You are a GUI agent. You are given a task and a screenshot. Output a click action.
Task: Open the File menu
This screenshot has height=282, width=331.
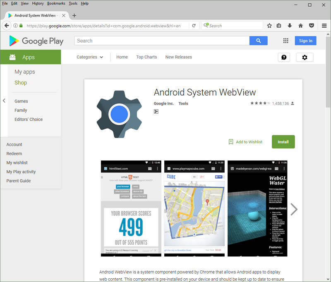(x=5, y=3)
